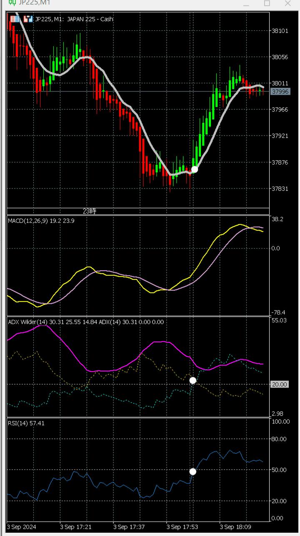300x536 pixels.
Task: Click the 38101 price scale label
Action: (x=280, y=31)
